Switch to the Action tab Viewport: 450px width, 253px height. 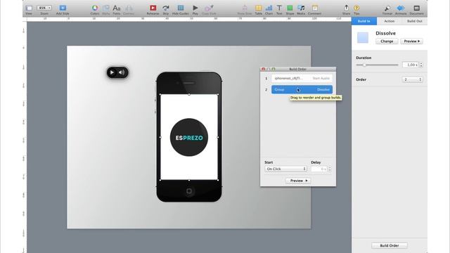[389, 21]
